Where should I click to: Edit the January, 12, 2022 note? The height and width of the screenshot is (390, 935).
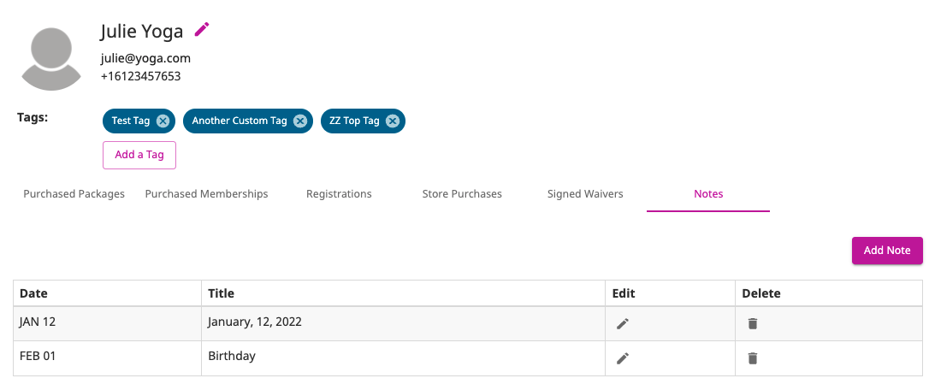pos(623,324)
